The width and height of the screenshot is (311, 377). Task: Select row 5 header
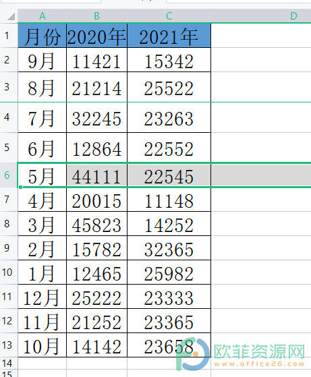[9, 148]
